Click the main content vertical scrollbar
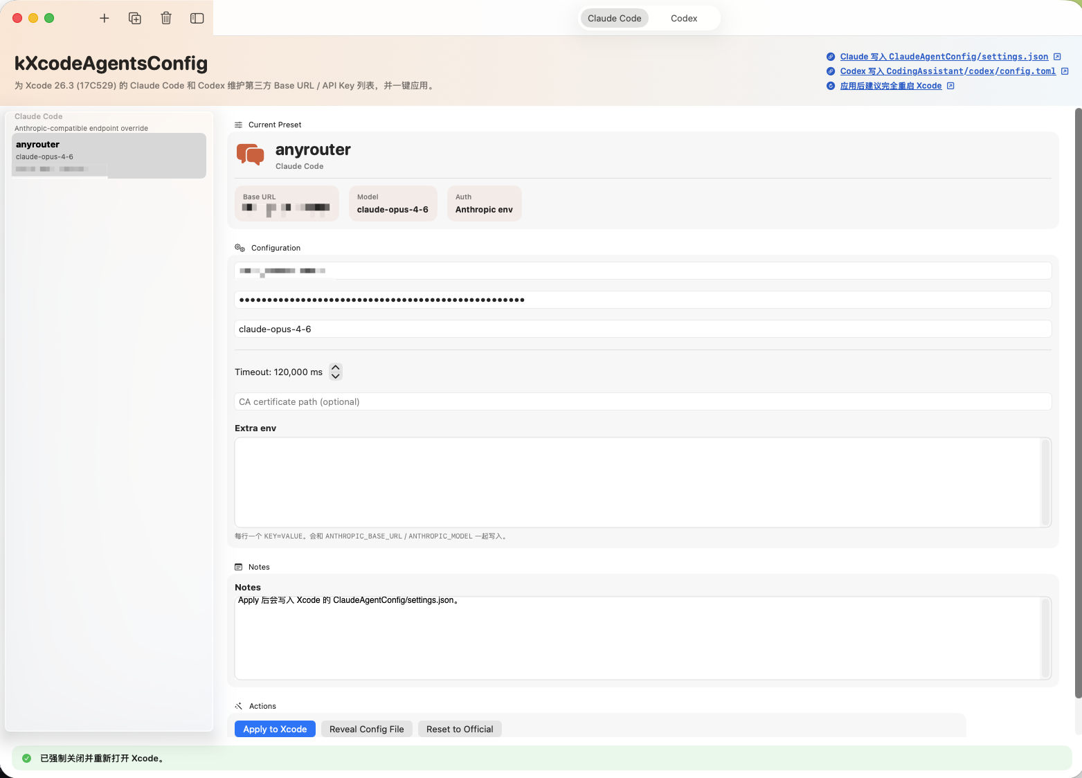 [x=1078, y=403]
